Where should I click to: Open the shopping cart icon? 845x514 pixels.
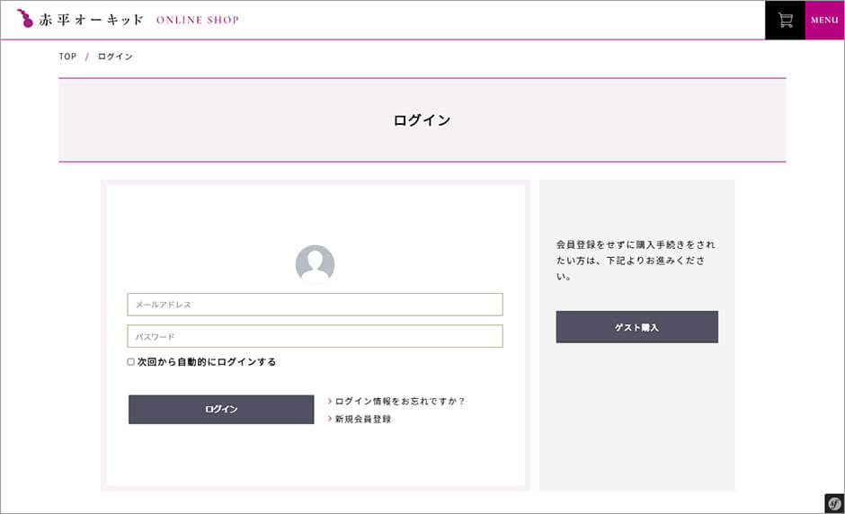pos(785,20)
